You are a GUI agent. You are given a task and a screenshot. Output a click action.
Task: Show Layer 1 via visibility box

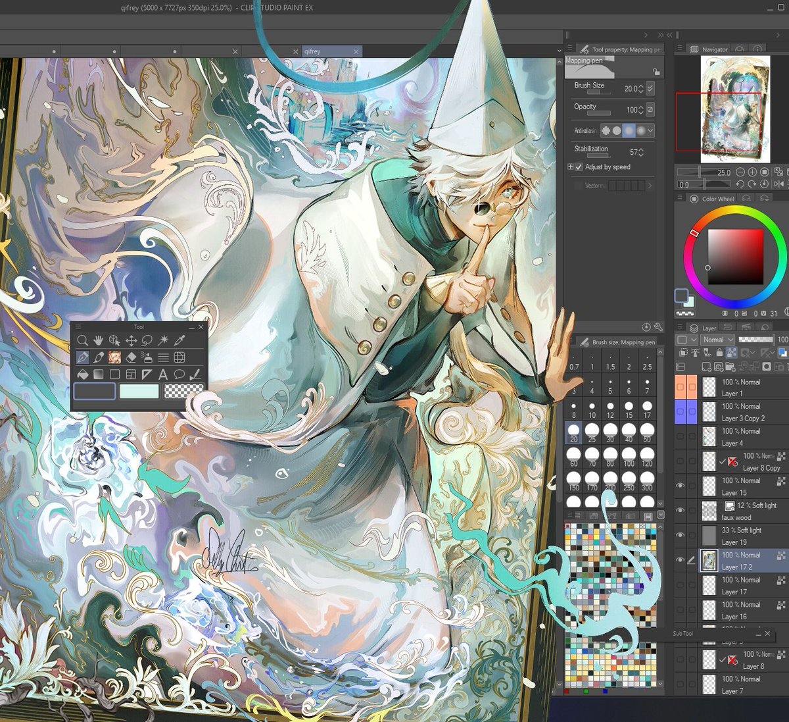680,387
